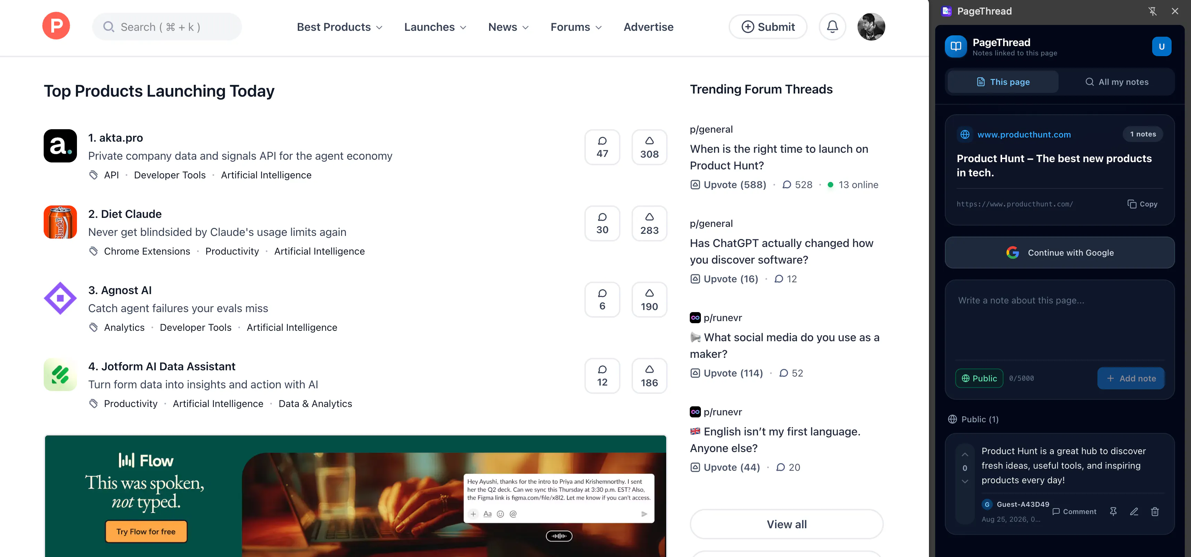Open comments on the social media thread (52)
This screenshot has height=557, width=1191.
(x=791, y=373)
